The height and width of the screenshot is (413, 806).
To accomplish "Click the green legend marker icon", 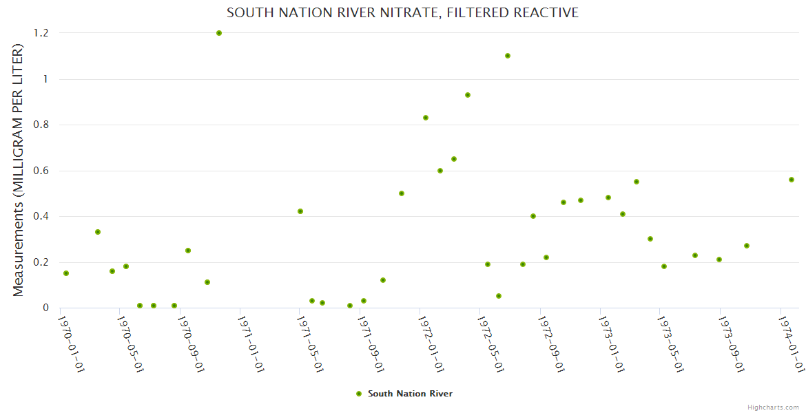I will pos(358,394).
